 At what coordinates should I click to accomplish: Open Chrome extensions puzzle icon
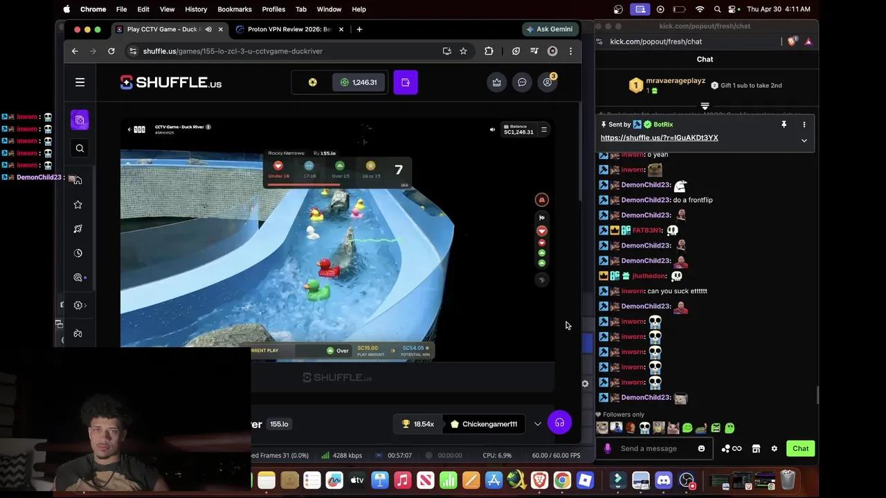(489, 51)
